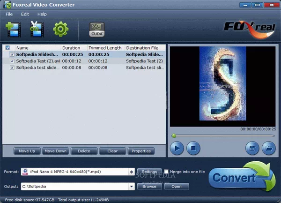Select the Softpedia Slidesh... file row

84,54
